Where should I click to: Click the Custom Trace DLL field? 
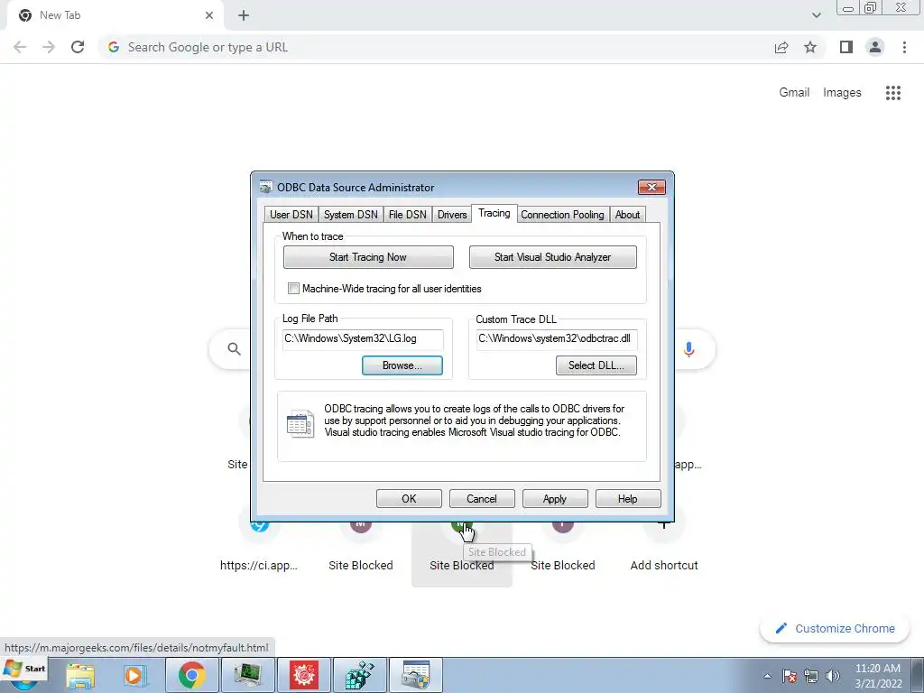point(556,339)
